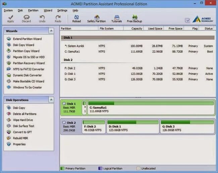Screen dimensions: 218x173
Task: Click the Discard toolbar icon
Action: [26, 17]
